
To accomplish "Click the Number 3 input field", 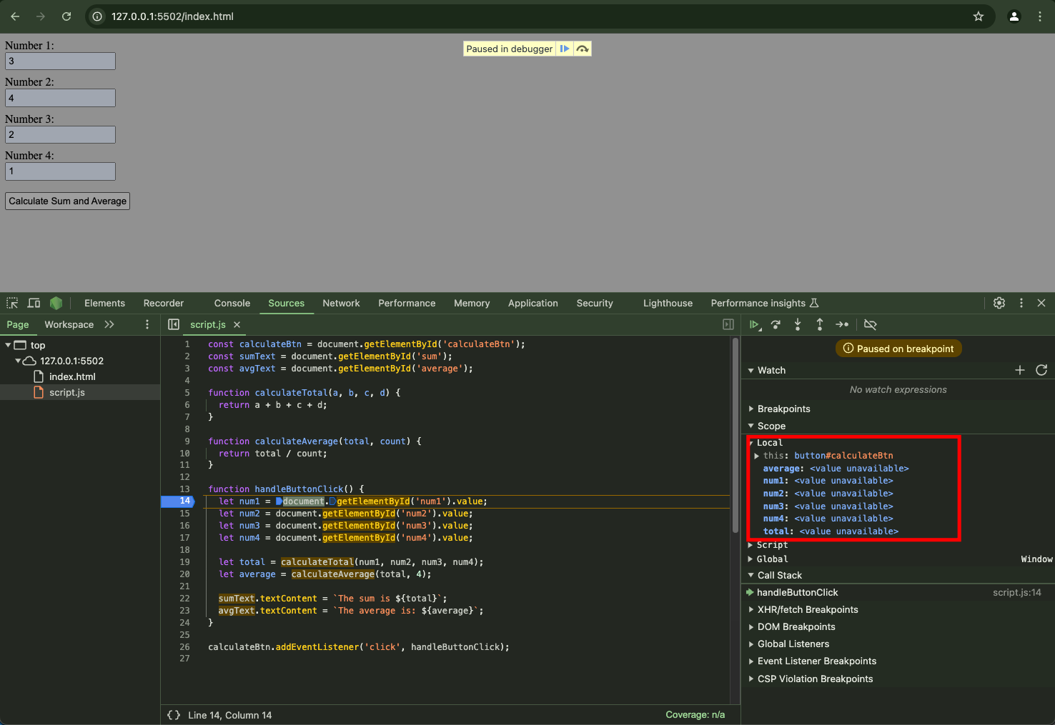I will [60, 134].
